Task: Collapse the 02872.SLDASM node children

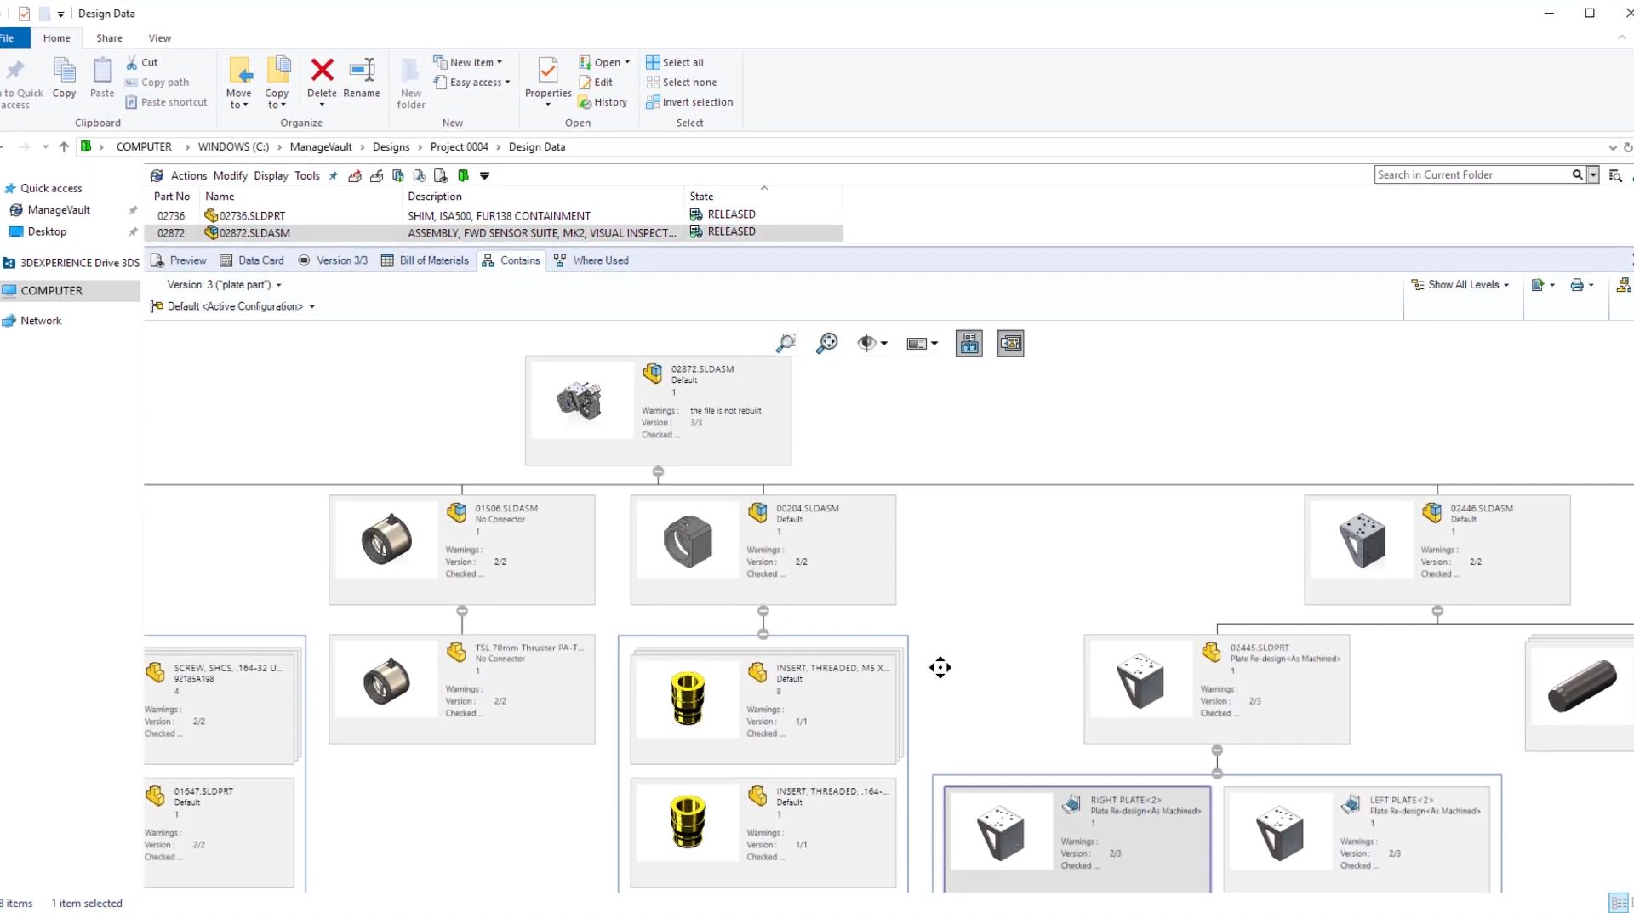Action: [x=658, y=471]
